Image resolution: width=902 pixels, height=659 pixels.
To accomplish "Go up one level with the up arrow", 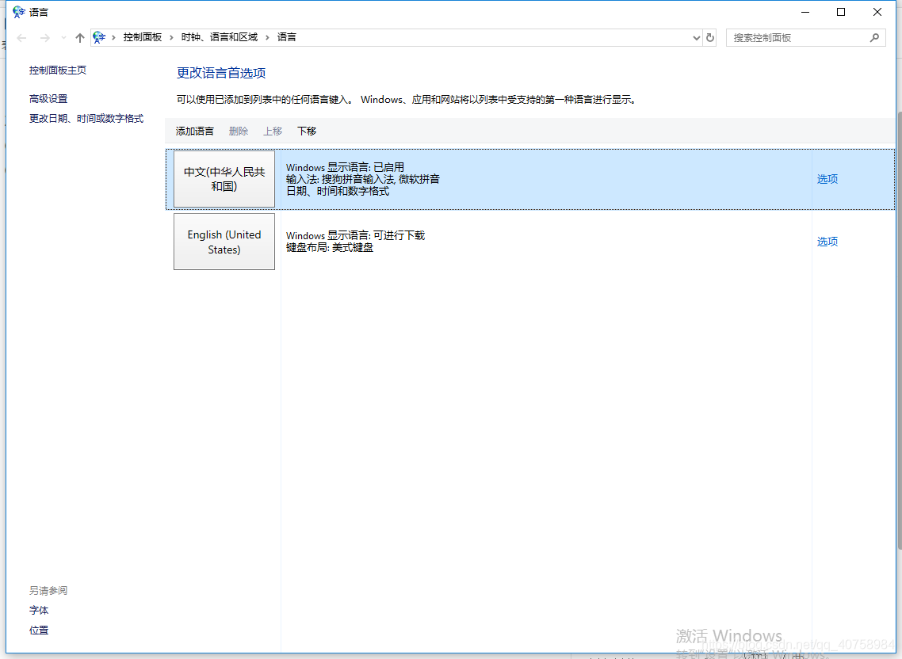I will pyautogui.click(x=80, y=38).
